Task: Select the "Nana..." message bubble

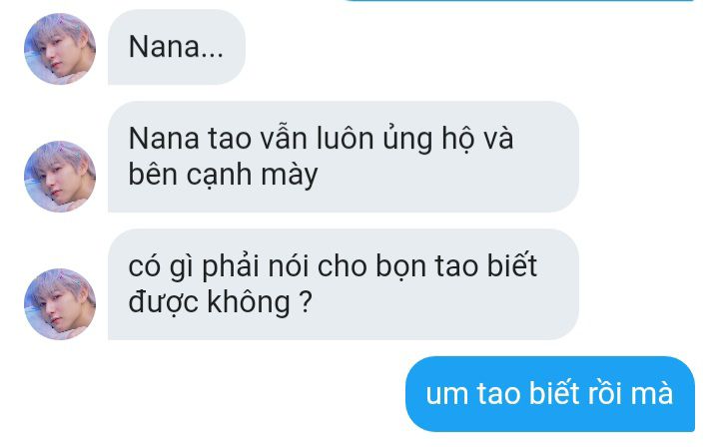Action: [x=177, y=47]
